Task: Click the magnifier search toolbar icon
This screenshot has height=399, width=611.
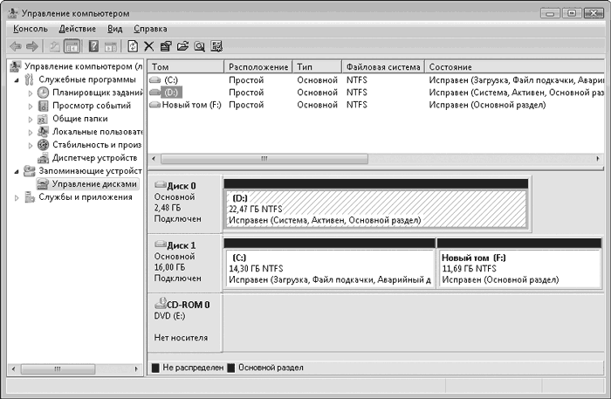Action: coord(199,46)
